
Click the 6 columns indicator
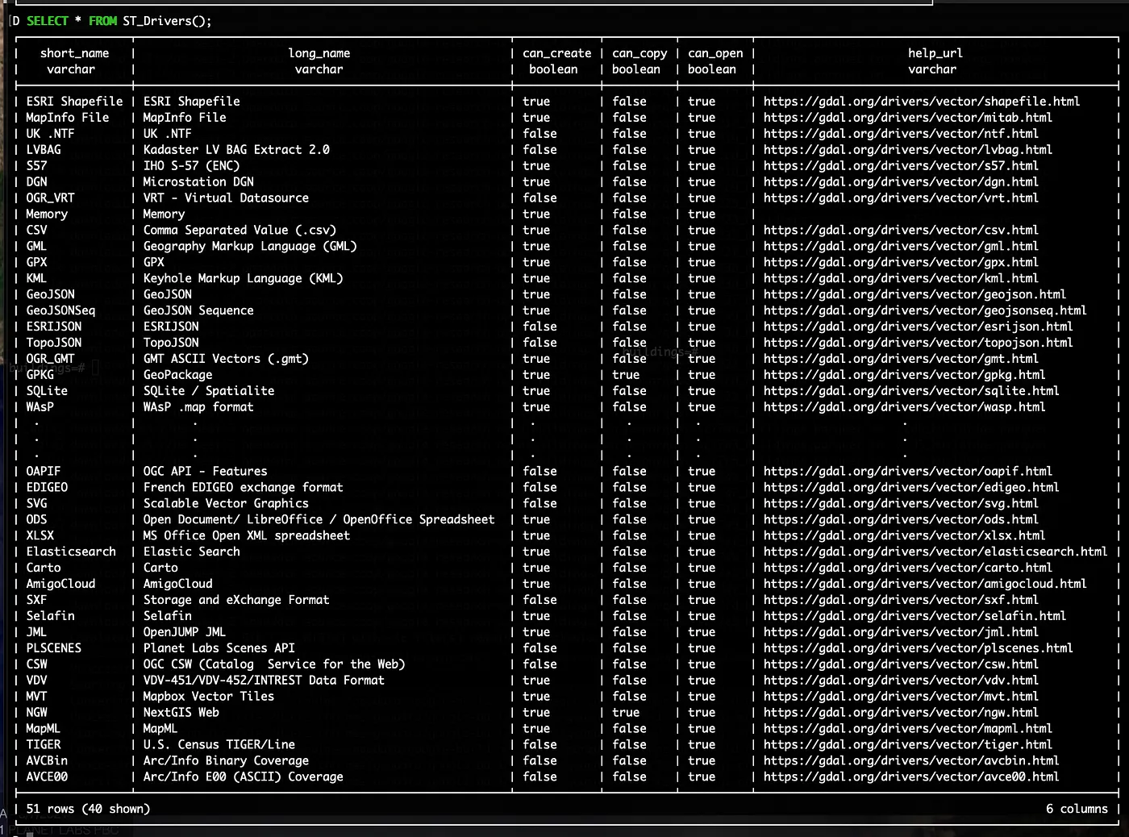coord(1078,808)
